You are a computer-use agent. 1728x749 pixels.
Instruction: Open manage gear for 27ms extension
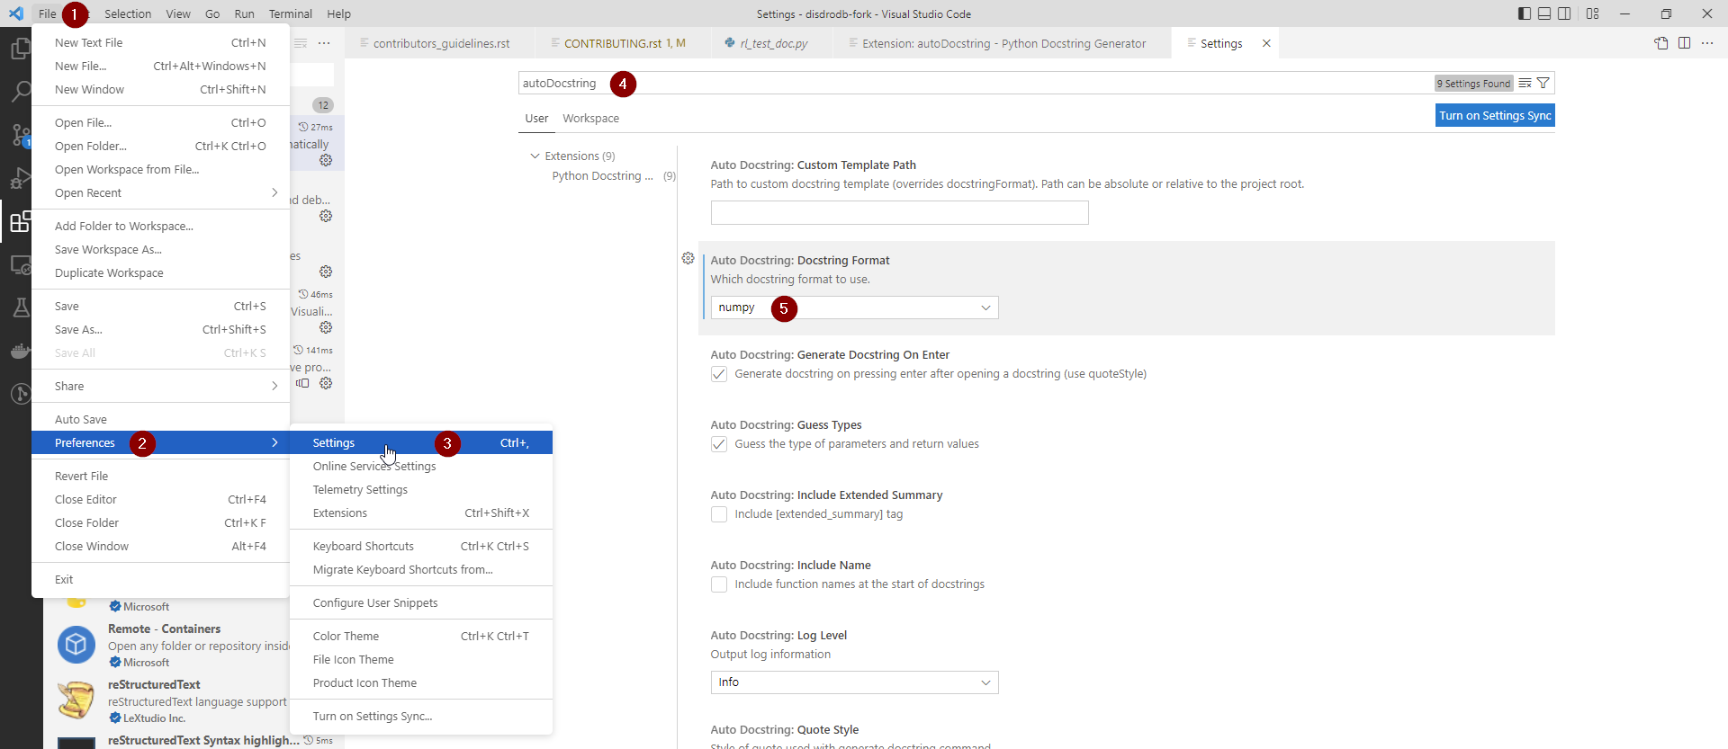coord(326,160)
